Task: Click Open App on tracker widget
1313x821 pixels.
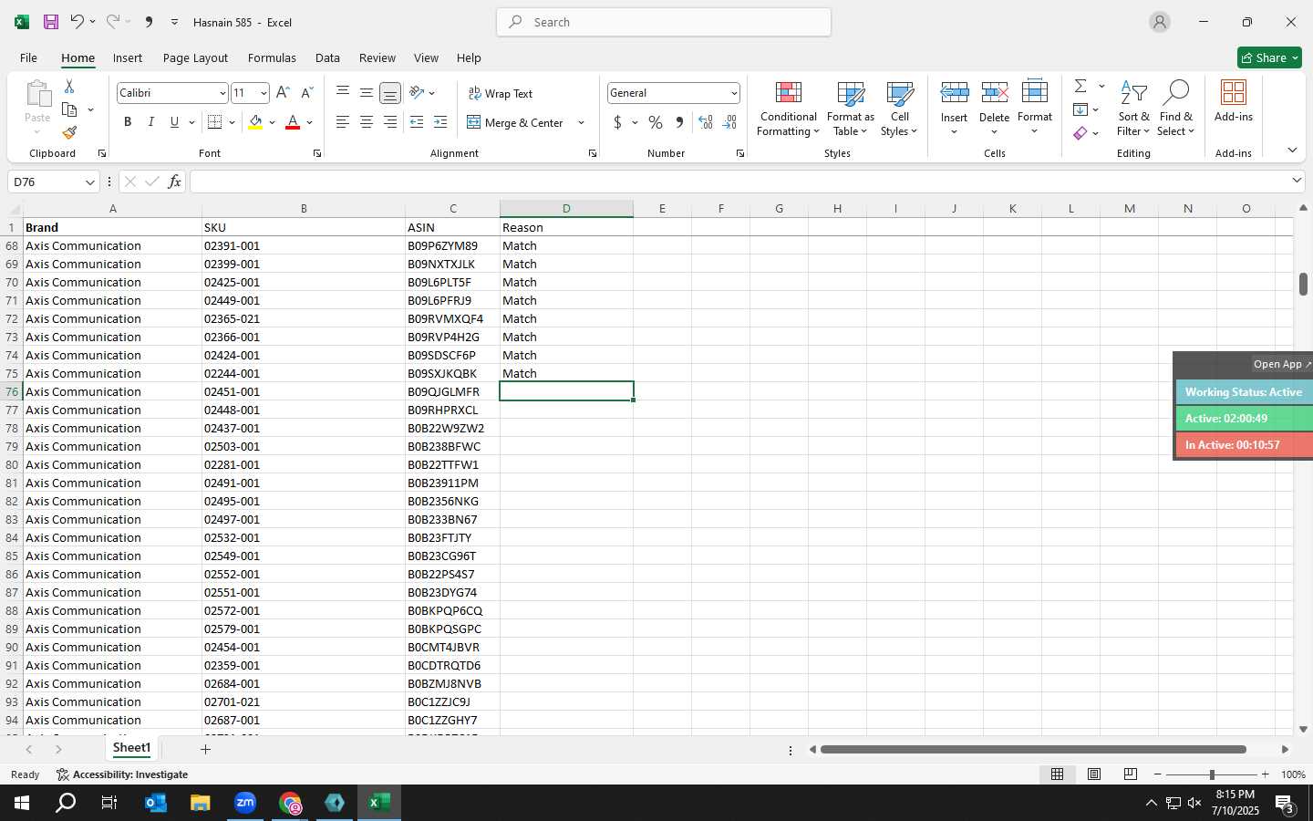Action: click(x=1281, y=364)
